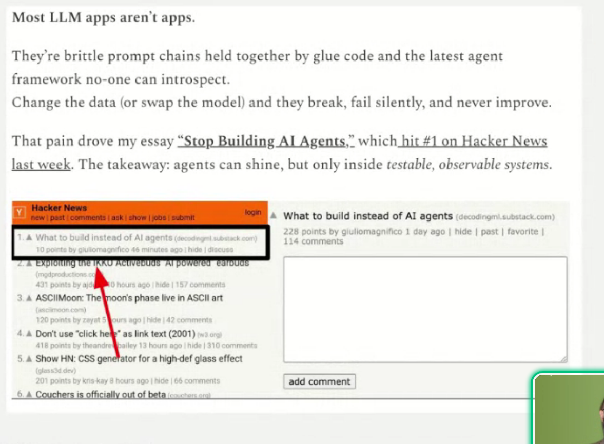Screen dimensions: 604x444
Task: Follow the 'hit #1 on Hacker News' link
Action: [x=473, y=141]
